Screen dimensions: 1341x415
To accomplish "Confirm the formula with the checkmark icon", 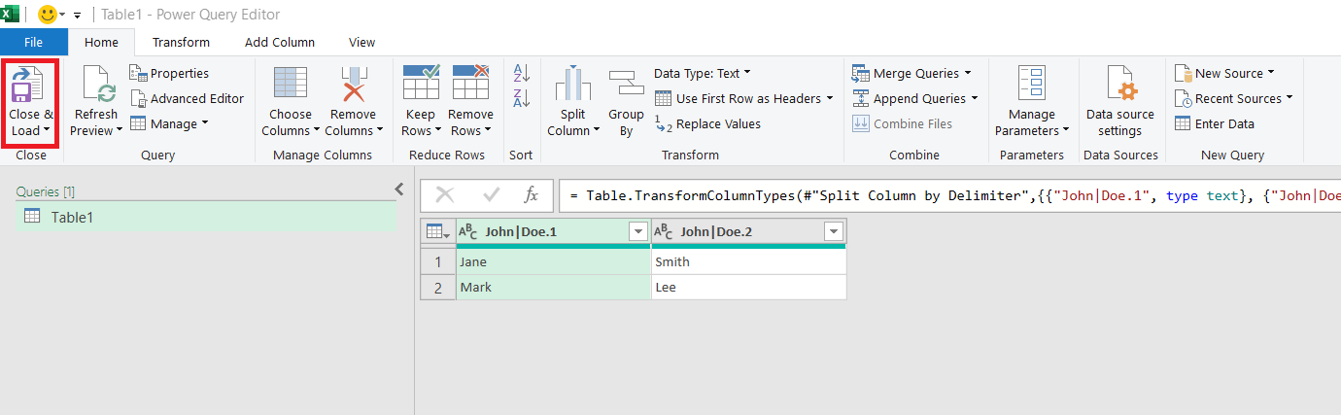I will (490, 195).
